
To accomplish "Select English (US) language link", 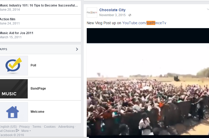I will [x=8, y=127].
